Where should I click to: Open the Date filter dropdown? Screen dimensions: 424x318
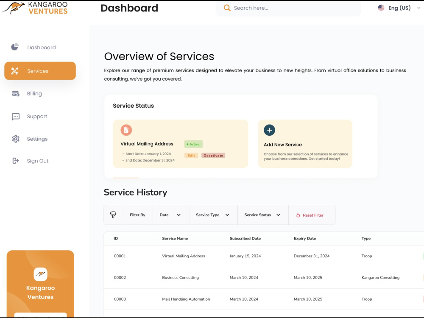[x=170, y=215]
